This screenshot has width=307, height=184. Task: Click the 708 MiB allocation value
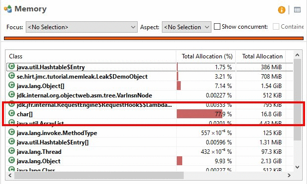tap(271, 77)
